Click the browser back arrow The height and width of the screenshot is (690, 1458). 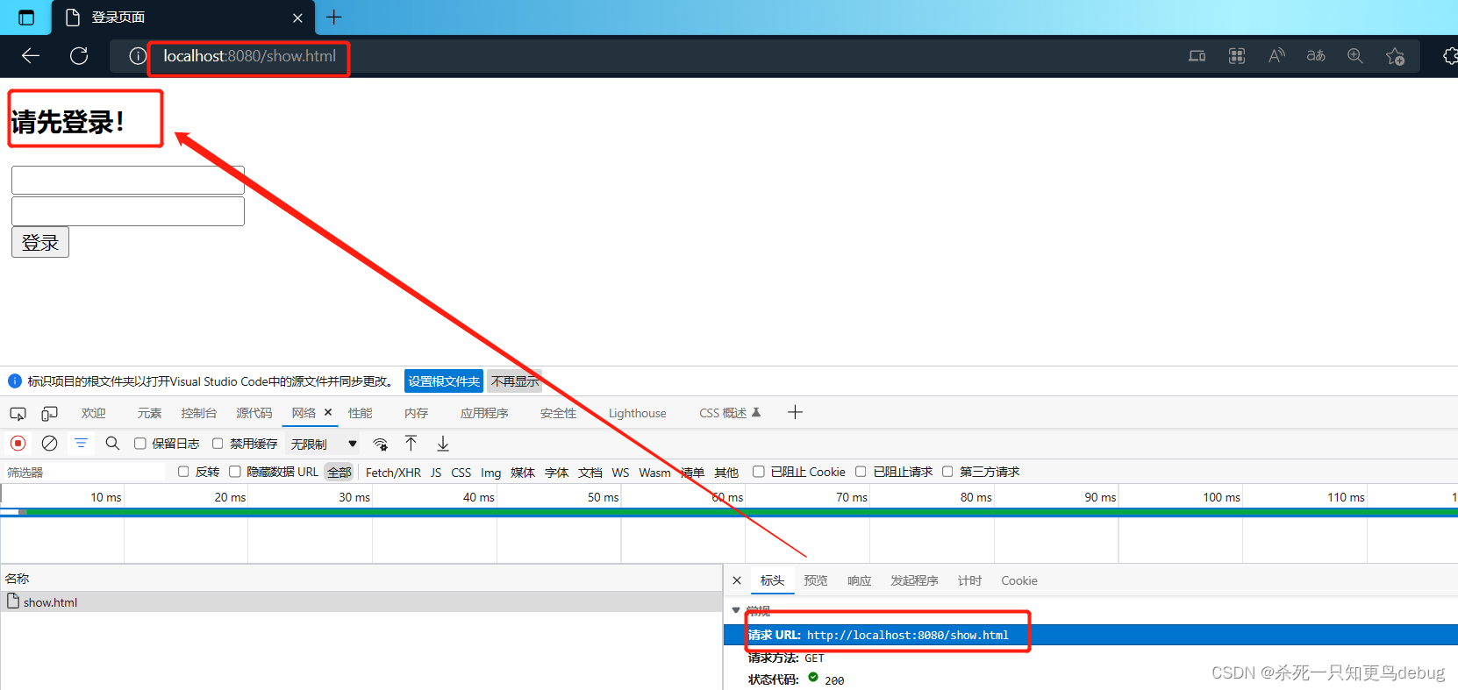(31, 56)
